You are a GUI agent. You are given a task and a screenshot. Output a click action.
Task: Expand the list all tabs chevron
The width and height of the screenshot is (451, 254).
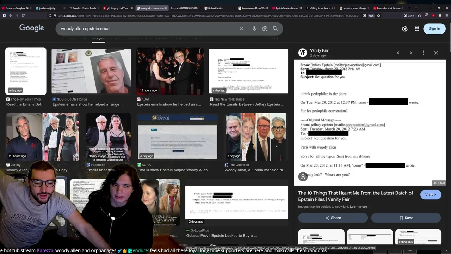click(x=416, y=8)
